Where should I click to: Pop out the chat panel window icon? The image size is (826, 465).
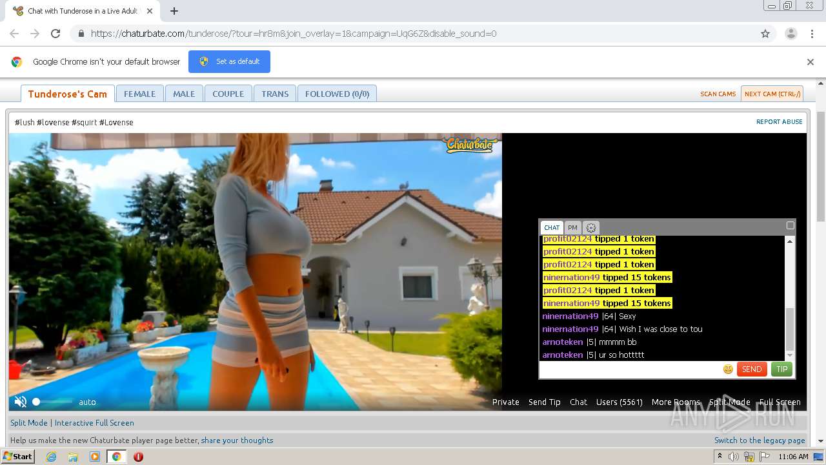point(790,225)
